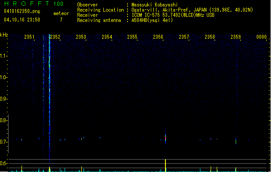The image size is (271, 172).
Task: Click the 2356 time marker
Action: (x=158, y=37)
